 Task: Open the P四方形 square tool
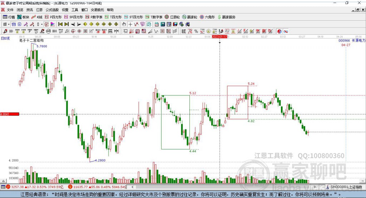[x=53, y=17]
